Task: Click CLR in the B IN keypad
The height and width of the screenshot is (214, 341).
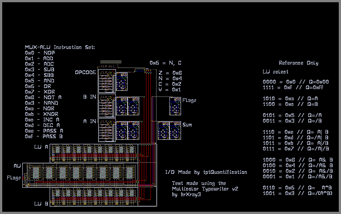Action: pos(104,97)
